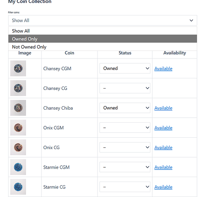Expand the Onix CGM status selector
Image resolution: width=215 pixels, height=197 pixels.
[125, 128]
